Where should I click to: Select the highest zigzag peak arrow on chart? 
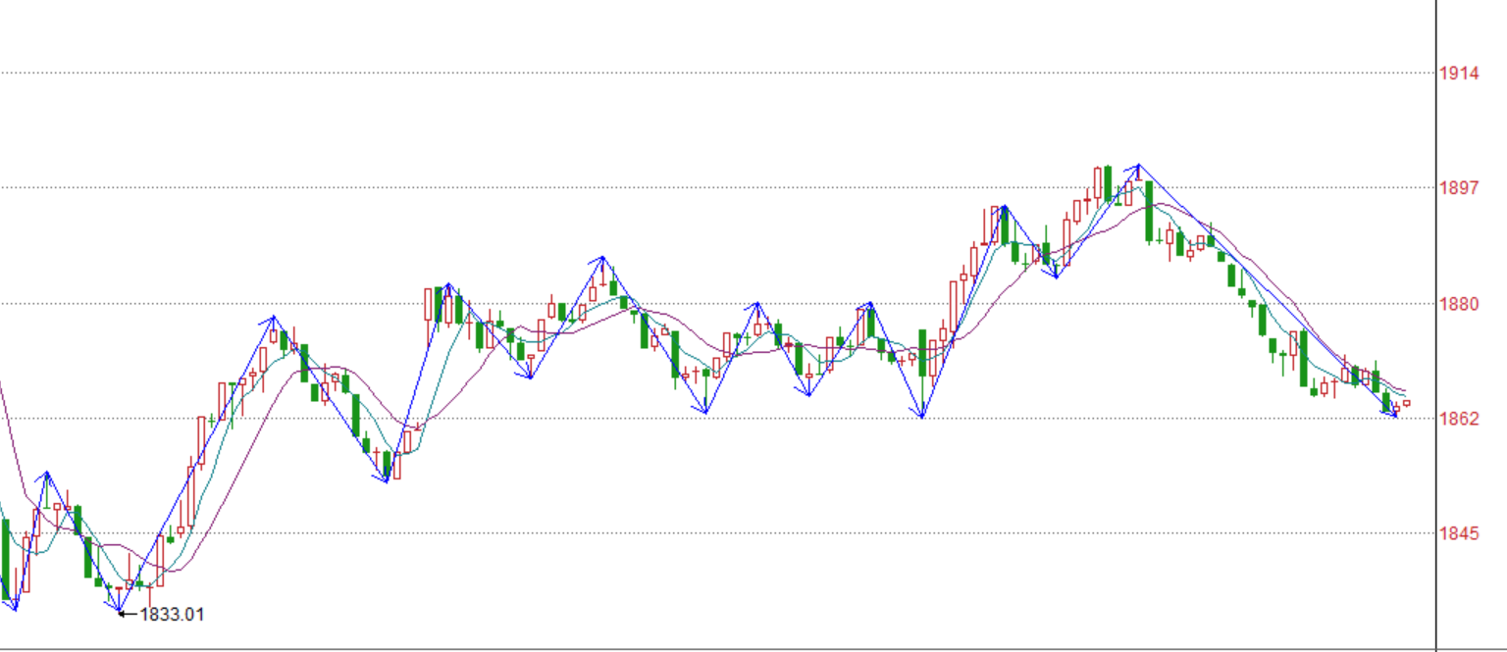pos(1137,167)
